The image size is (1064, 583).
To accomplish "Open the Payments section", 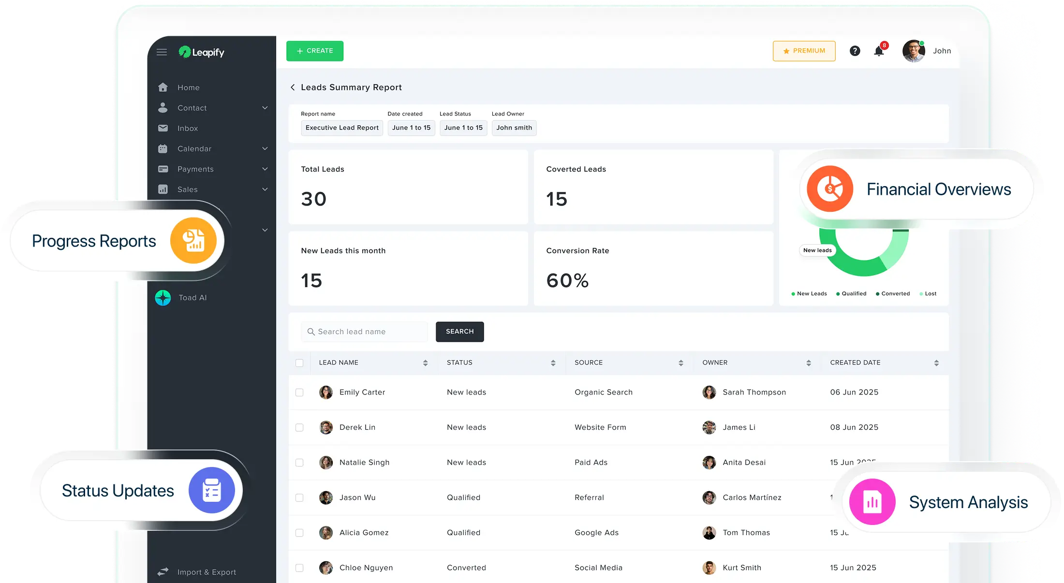I will tap(265, 169).
